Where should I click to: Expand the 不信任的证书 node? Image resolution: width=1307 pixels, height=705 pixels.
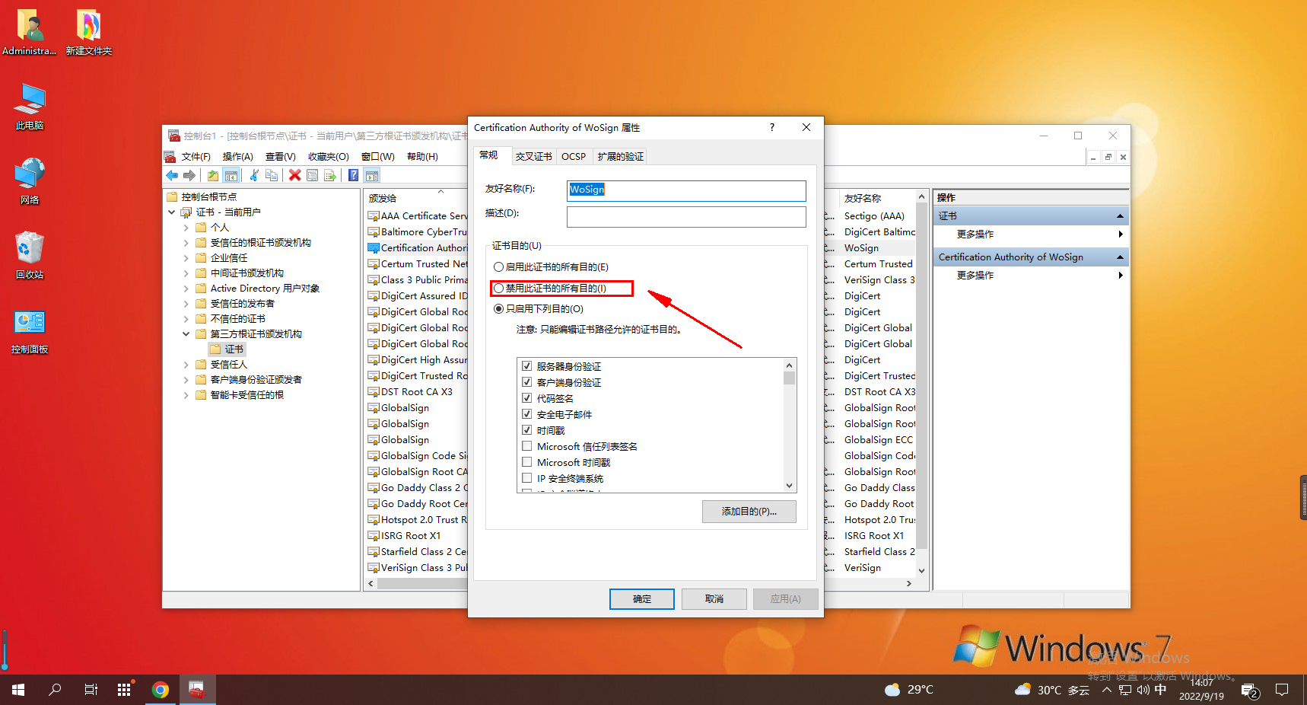point(186,319)
